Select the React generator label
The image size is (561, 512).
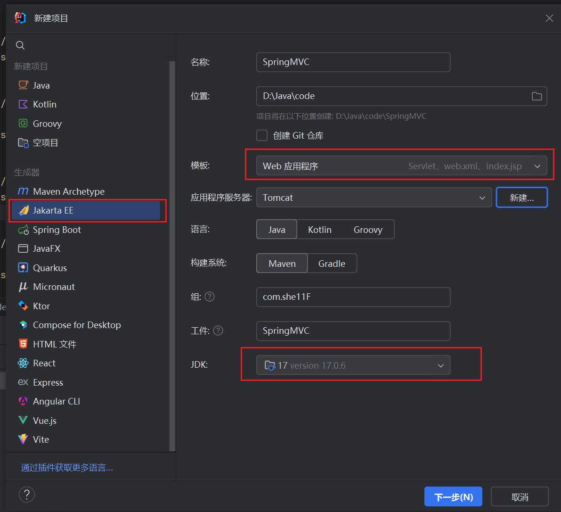pos(44,363)
